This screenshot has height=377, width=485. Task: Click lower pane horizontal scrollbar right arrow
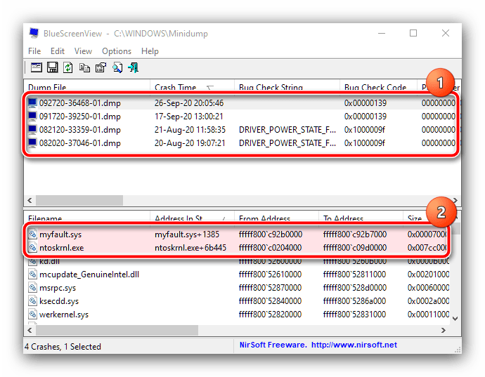(444, 331)
